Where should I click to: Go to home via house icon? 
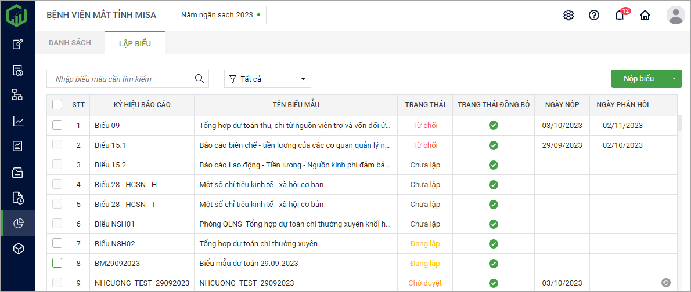[645, 15]
